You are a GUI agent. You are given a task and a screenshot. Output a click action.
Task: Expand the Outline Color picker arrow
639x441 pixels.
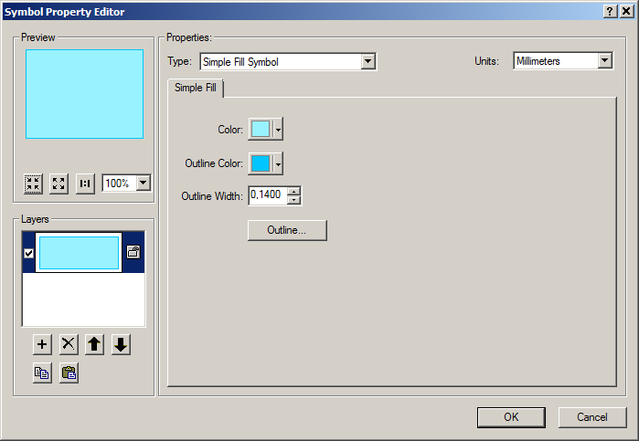click(278, 163)
